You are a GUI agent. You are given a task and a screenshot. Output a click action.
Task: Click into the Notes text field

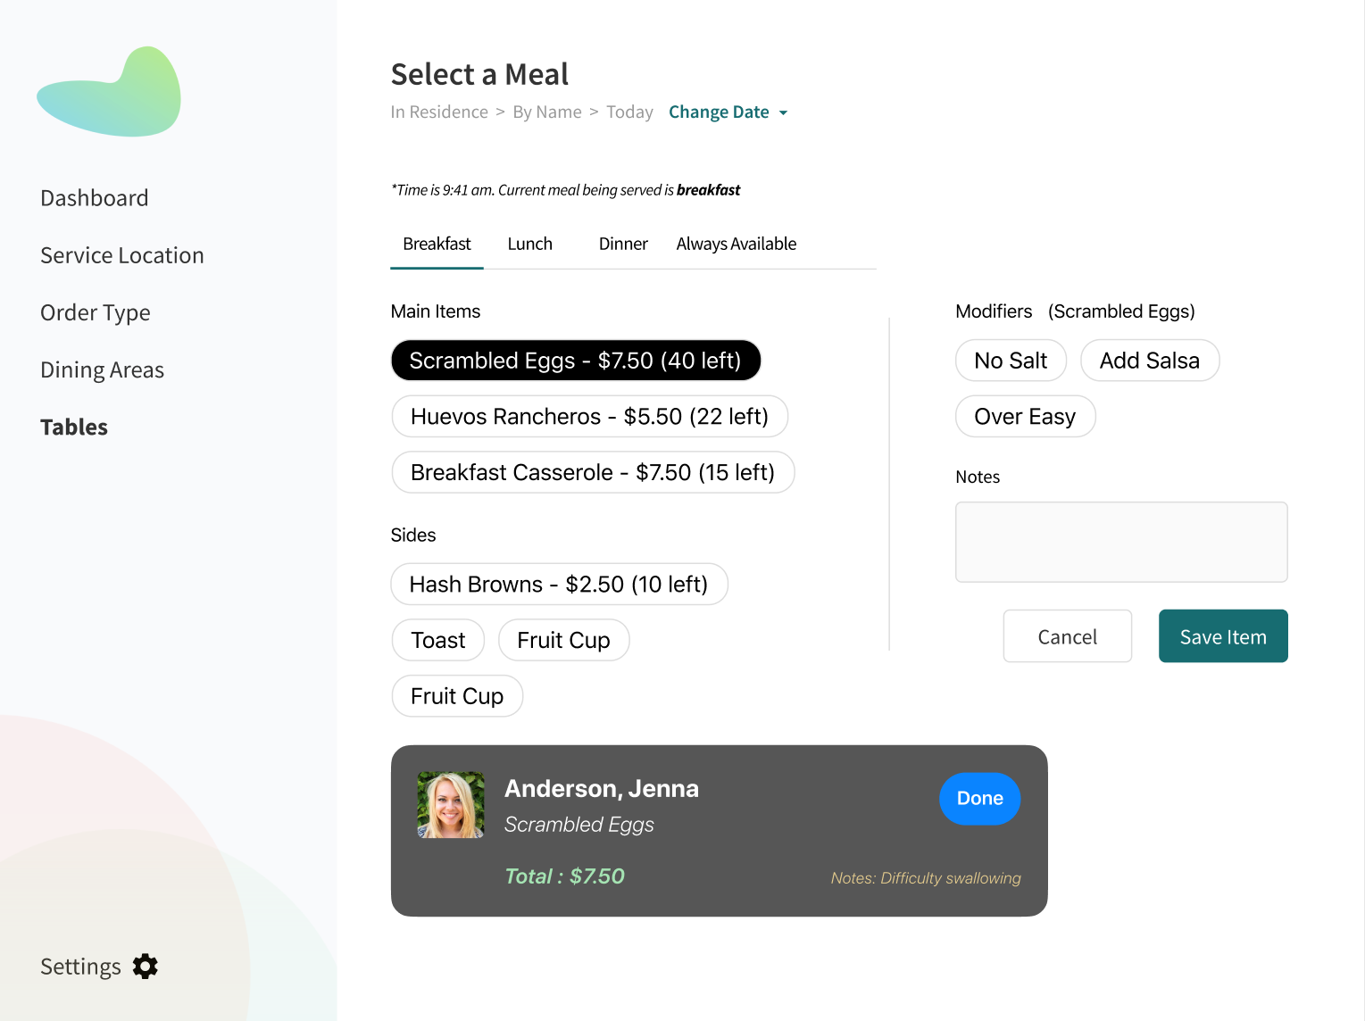[1120, 542]
